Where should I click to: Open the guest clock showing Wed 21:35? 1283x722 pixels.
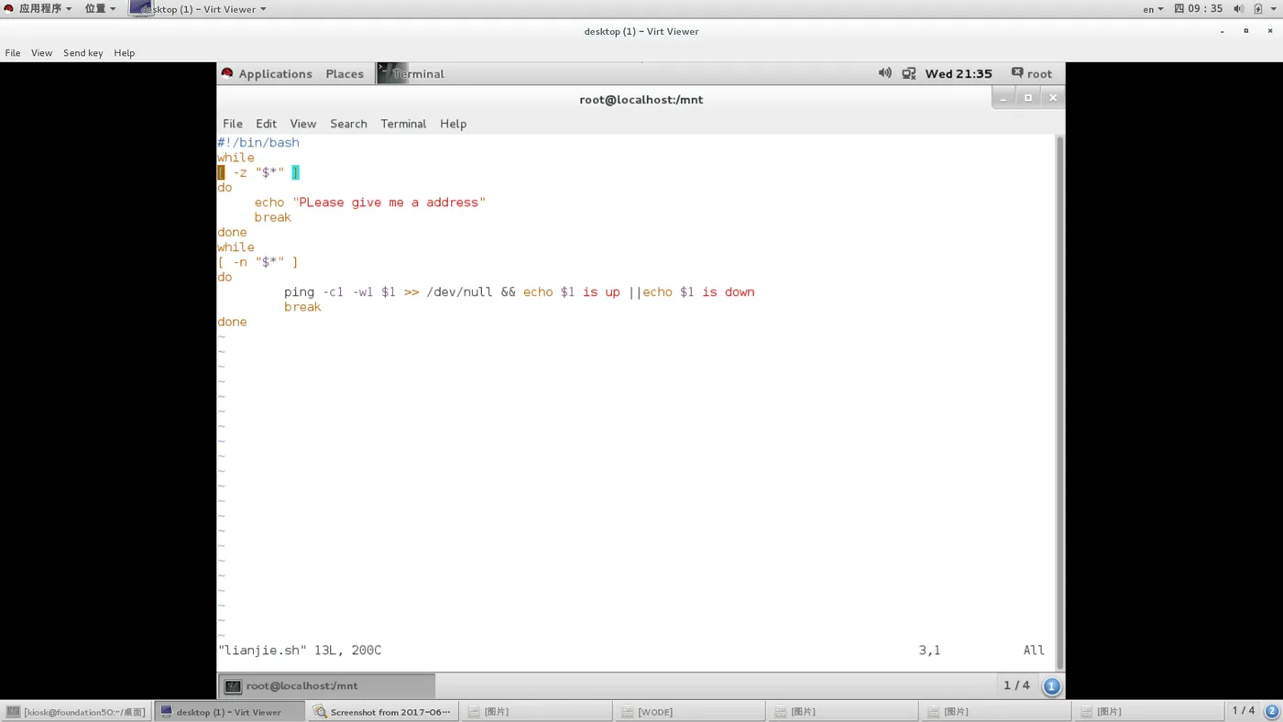[959, 73]
